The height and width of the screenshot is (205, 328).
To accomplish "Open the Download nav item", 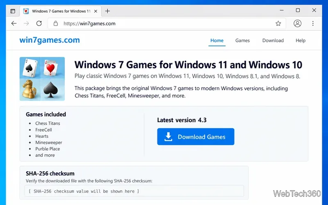I will [273, 40].
